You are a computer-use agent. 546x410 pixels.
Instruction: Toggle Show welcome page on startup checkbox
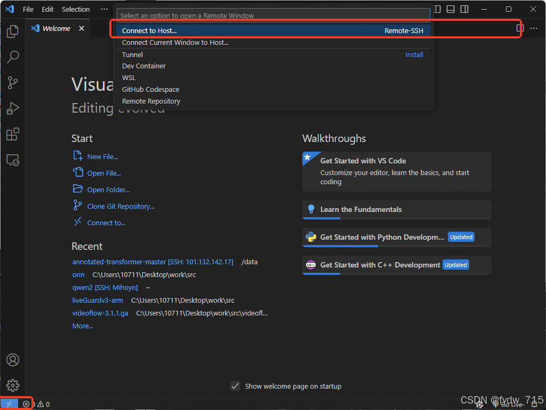(235, 386)
